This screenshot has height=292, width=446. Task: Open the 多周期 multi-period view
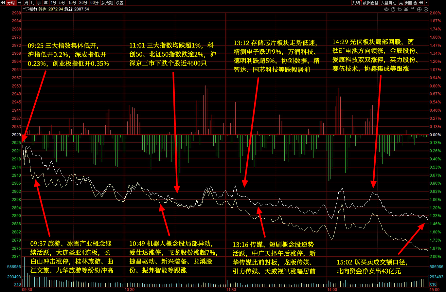(x=107, y=3)
